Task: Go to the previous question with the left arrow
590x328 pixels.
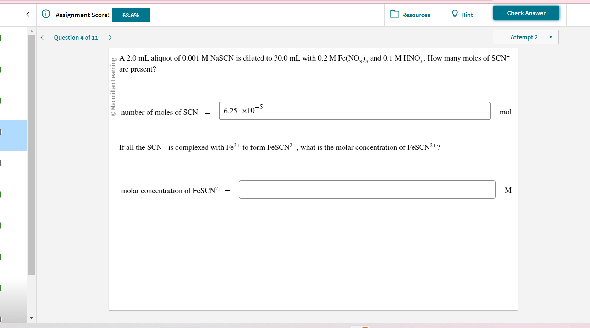Action: pos(42,37)
